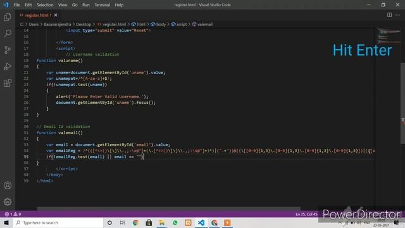Open the Accounts menu icon
Image resolution: width=405 pixels, height=228 pixels.
pos(8,186)
